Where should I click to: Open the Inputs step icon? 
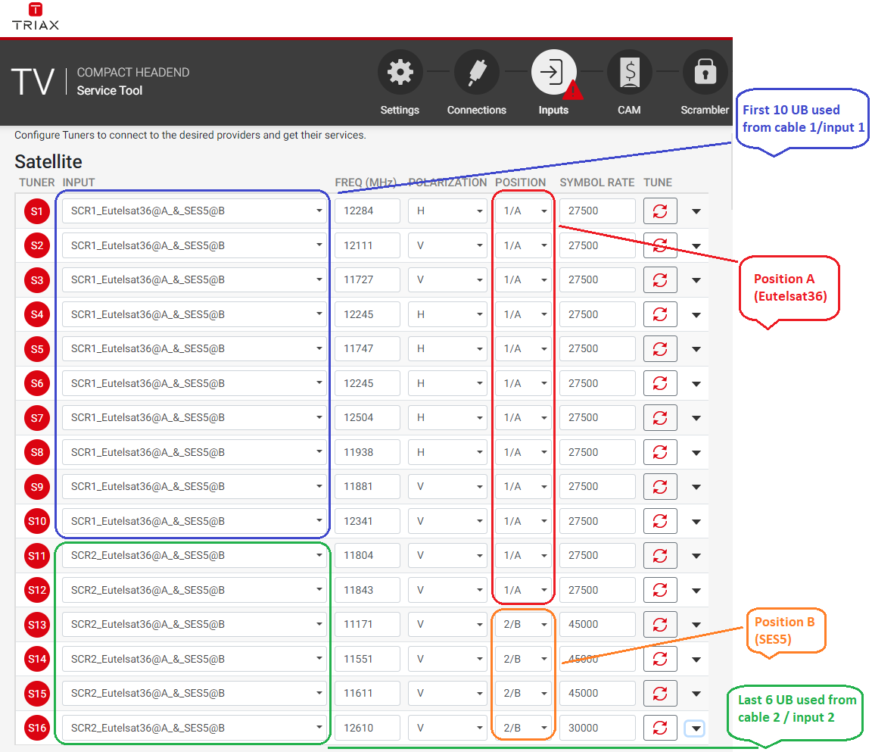[553, 72]
